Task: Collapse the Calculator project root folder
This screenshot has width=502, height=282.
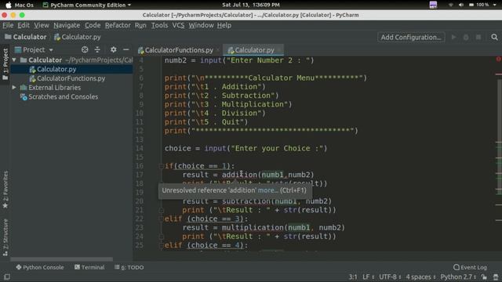Action: tap(14, 60)
